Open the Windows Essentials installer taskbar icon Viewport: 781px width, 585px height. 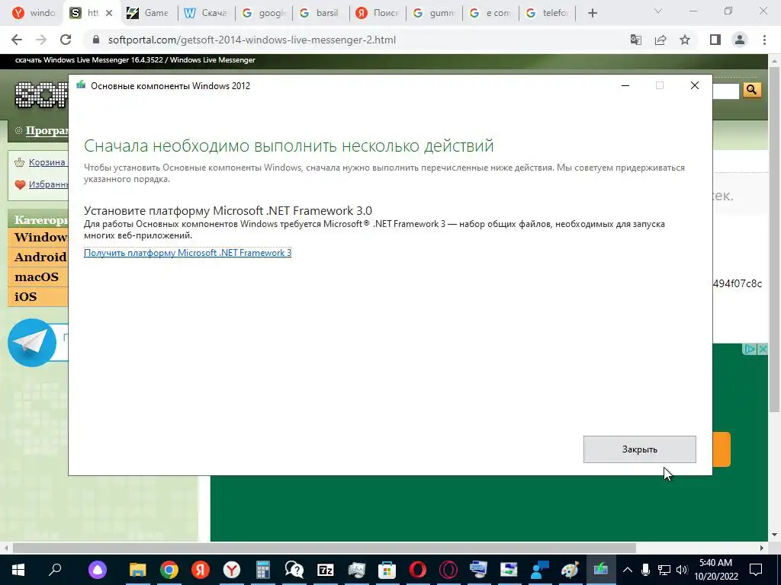click(x=601, y=570)
